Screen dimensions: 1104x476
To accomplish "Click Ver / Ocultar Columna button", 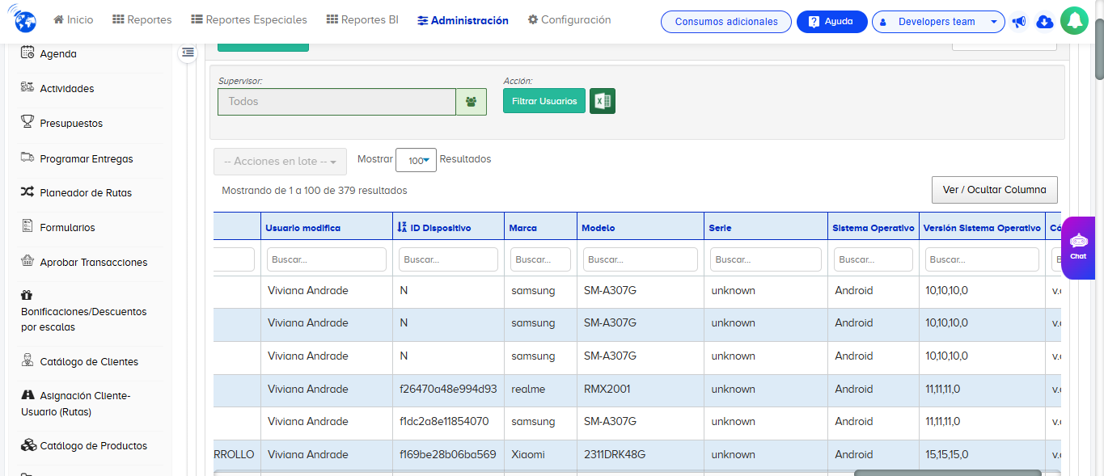I will (994, 190).
